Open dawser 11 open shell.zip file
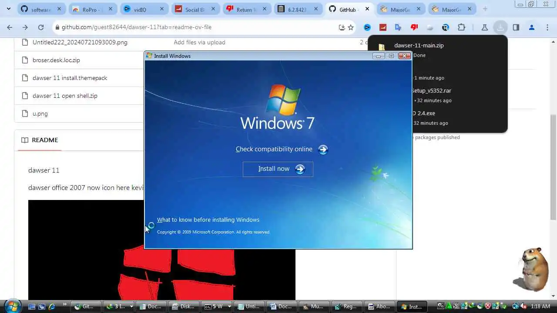Screen dimensions: 557x313 pos(65,96)
